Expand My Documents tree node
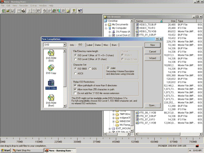 tap(106, 25)
